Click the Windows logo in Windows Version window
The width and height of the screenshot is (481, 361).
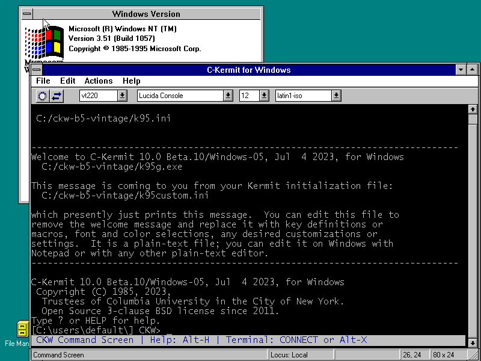(44, 42)
